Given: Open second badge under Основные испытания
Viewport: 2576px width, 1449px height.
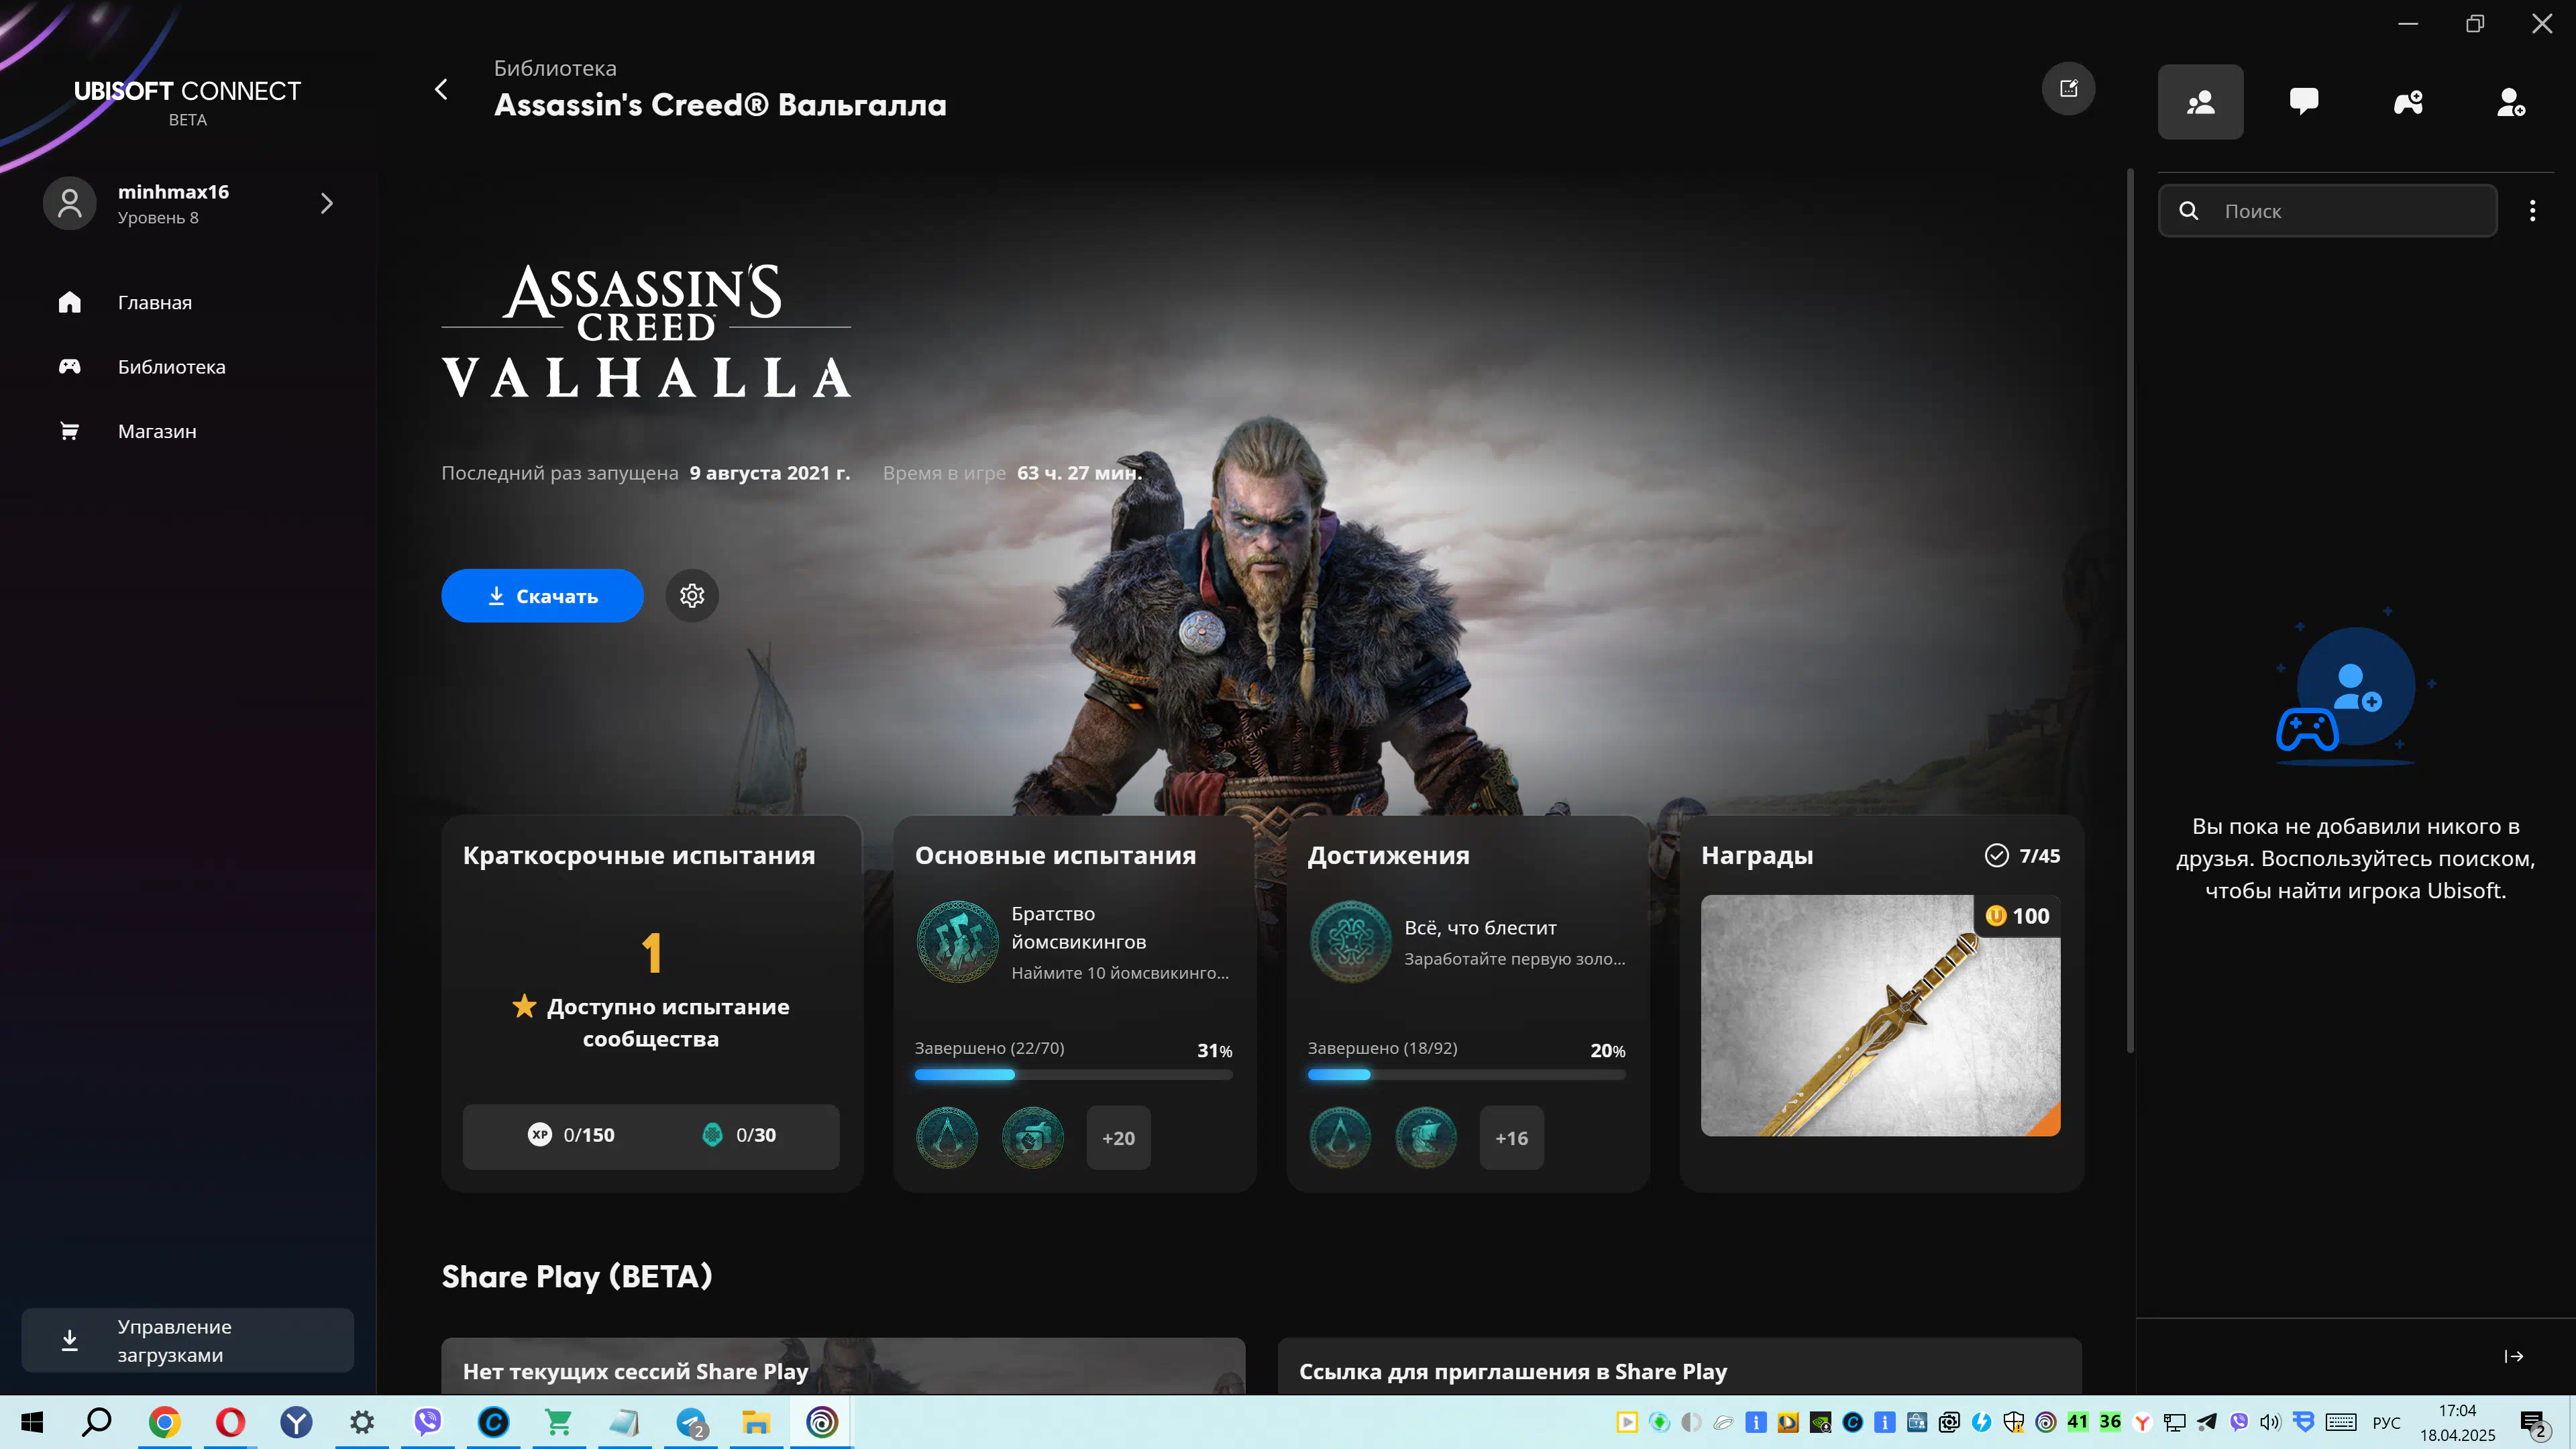Looking at the screenshot, I should (x=1032, y=1138).
